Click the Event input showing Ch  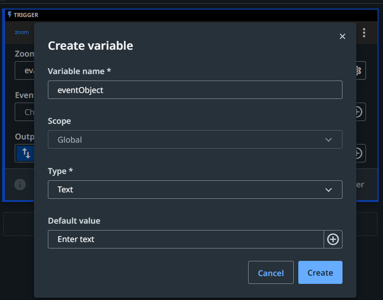tap(25, 112)
